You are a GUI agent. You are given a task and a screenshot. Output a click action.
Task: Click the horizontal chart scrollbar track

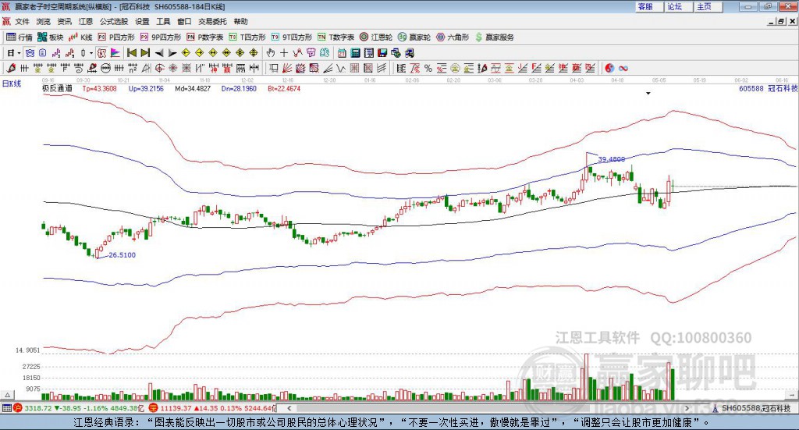487,408
